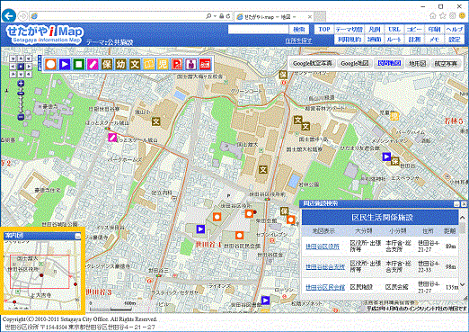Select the 保 nursery icon in toolbar
The width and height of the screenshot is (469, 332).
[107, 64]
